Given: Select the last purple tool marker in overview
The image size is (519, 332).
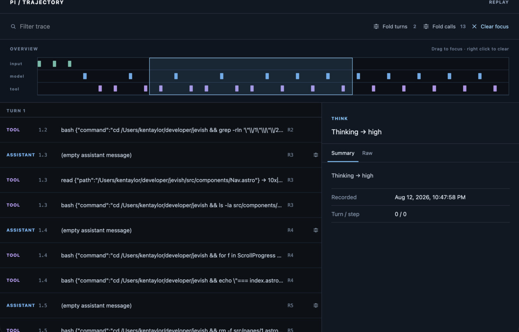Looking at the screenshot, I should click(495, 89).
